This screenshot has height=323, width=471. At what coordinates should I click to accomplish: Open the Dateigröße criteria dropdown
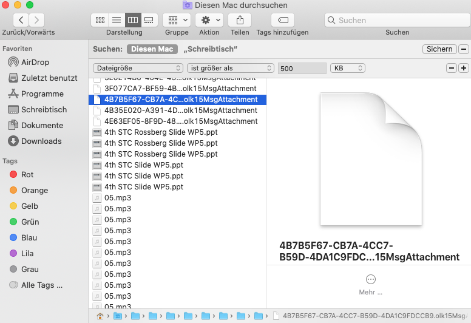[x=138, y=68]
